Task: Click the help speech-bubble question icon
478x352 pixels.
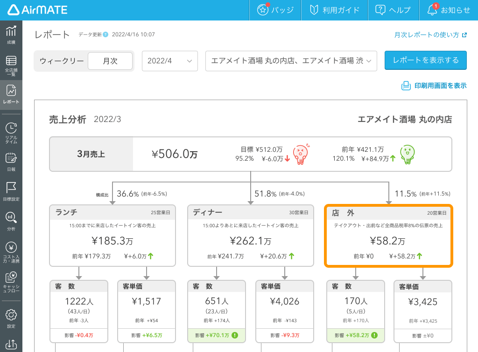Action: click(x=380, y=10)
